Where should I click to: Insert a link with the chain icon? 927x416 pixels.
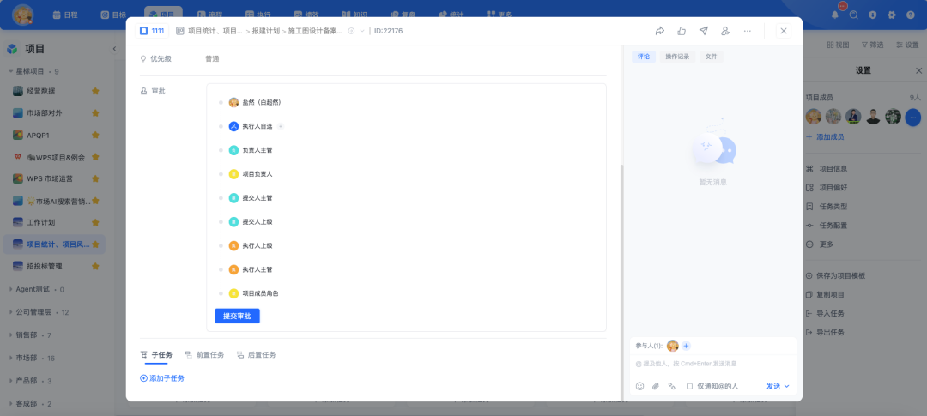point(671,386)
